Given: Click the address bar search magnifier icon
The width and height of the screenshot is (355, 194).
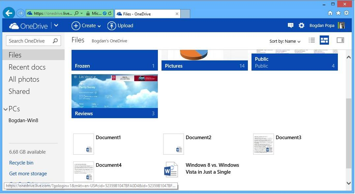Looking at the screenshot, I should tap(76, 13).
